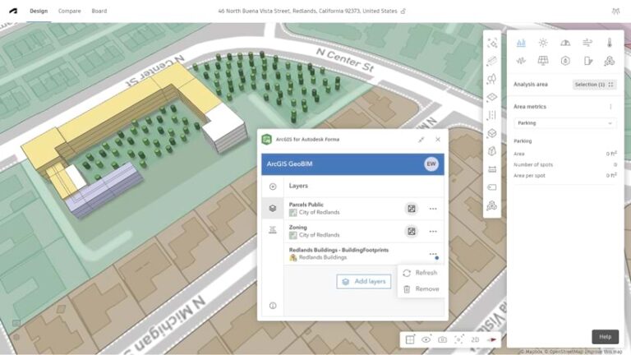Click the camera screenshot icon
The height and width of the screenshot is (355, 631).
[442, 339]
